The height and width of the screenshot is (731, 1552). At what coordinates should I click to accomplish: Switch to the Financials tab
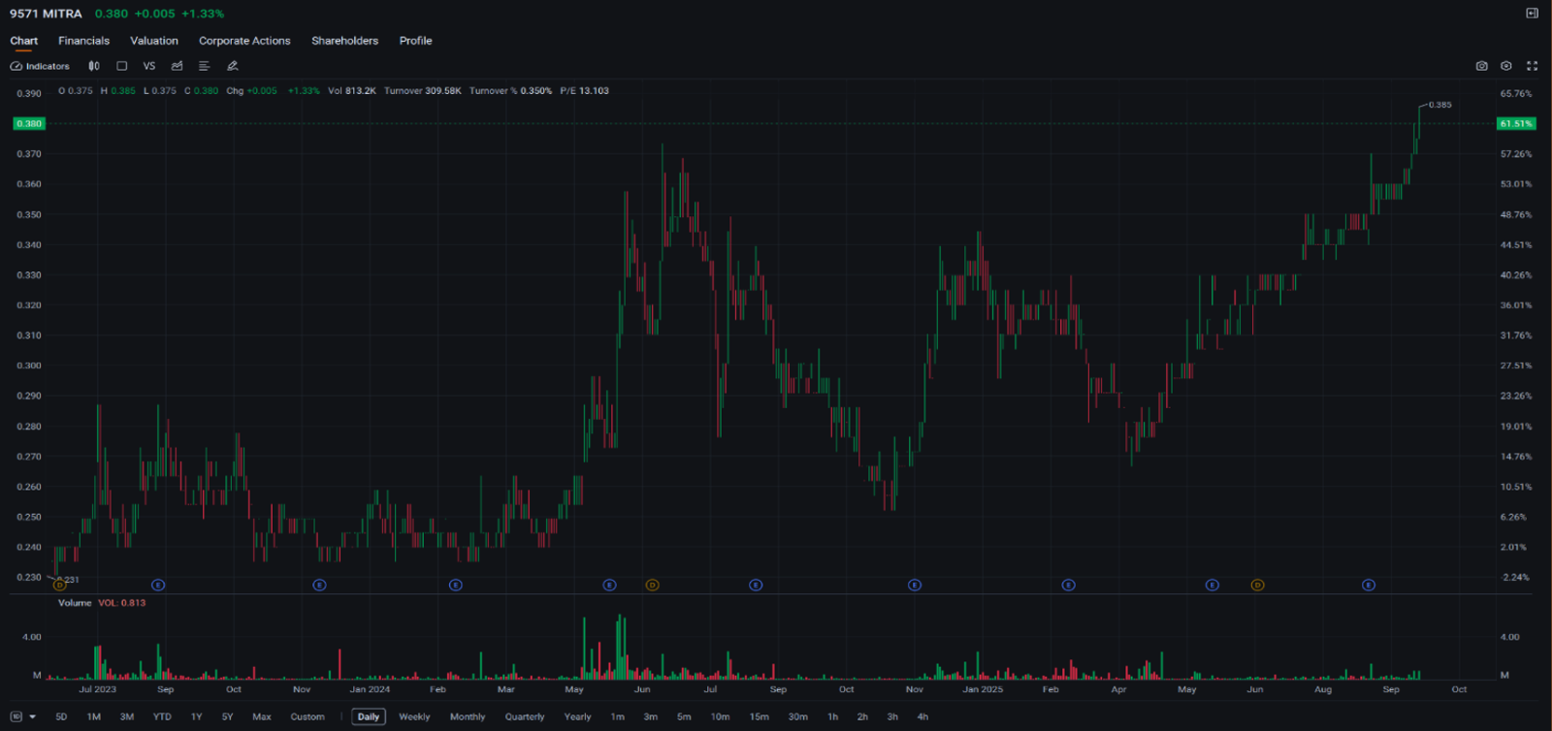(x=83, y=41)
